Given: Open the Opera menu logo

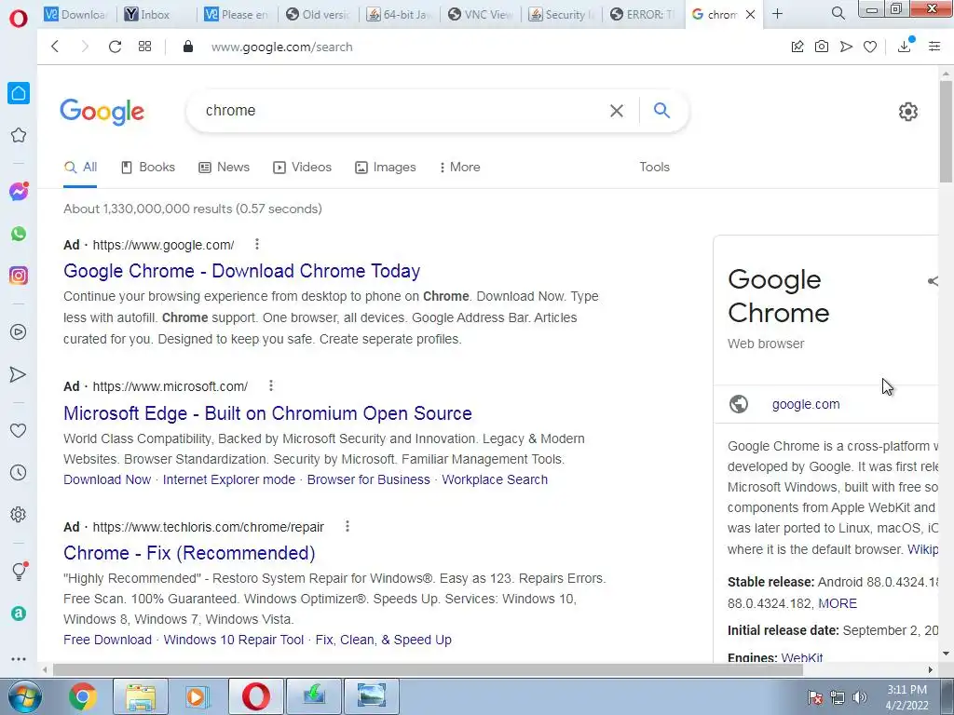Looking at the screenshot, I should click(19, 19).
